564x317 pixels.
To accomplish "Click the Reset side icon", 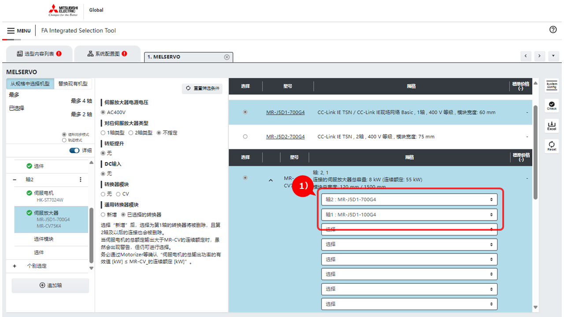I will pyautogui.click(x=552, y=146).
